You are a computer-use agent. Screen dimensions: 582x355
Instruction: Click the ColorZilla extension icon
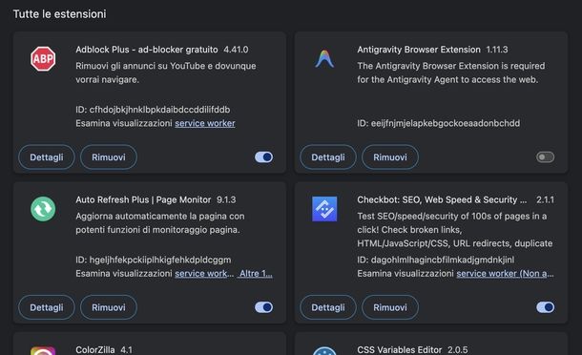click(43, 350)
